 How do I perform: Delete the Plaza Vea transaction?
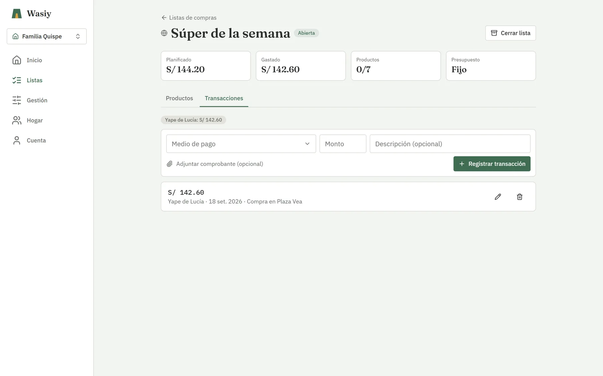click(x=520, y=197)
